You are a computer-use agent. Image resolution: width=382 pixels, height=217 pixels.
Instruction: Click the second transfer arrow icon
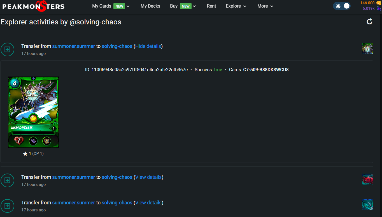point(7,181)
